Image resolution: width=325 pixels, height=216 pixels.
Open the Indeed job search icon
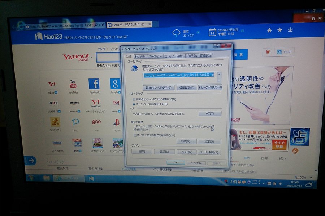[57, 143]
